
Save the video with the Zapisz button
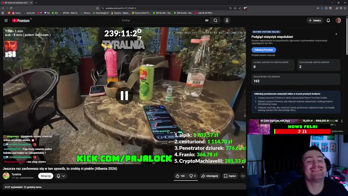click(230, 176)
